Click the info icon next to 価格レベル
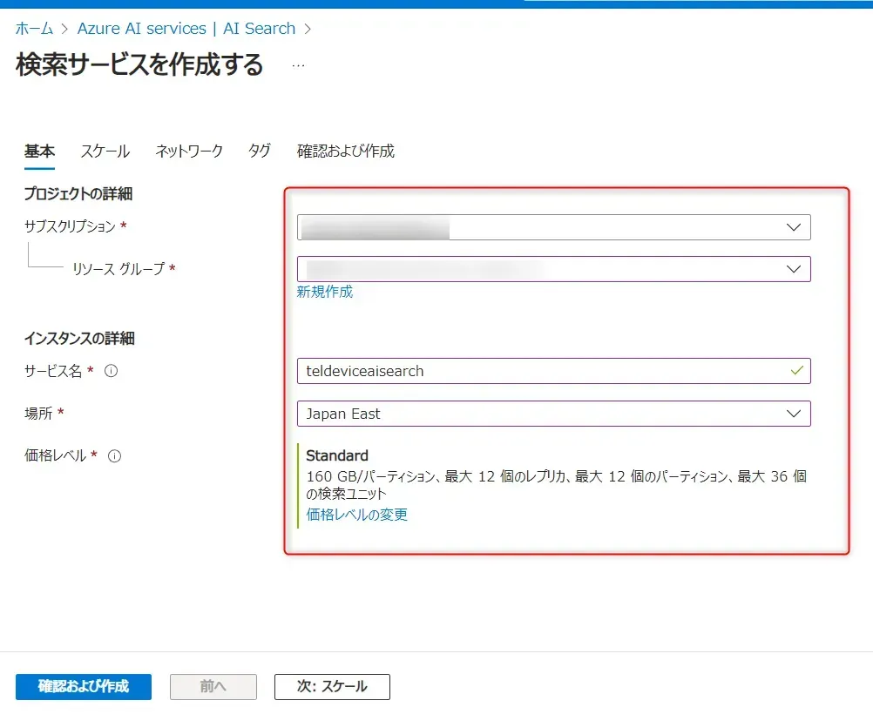Screen dimensions: 873x714 114,455
